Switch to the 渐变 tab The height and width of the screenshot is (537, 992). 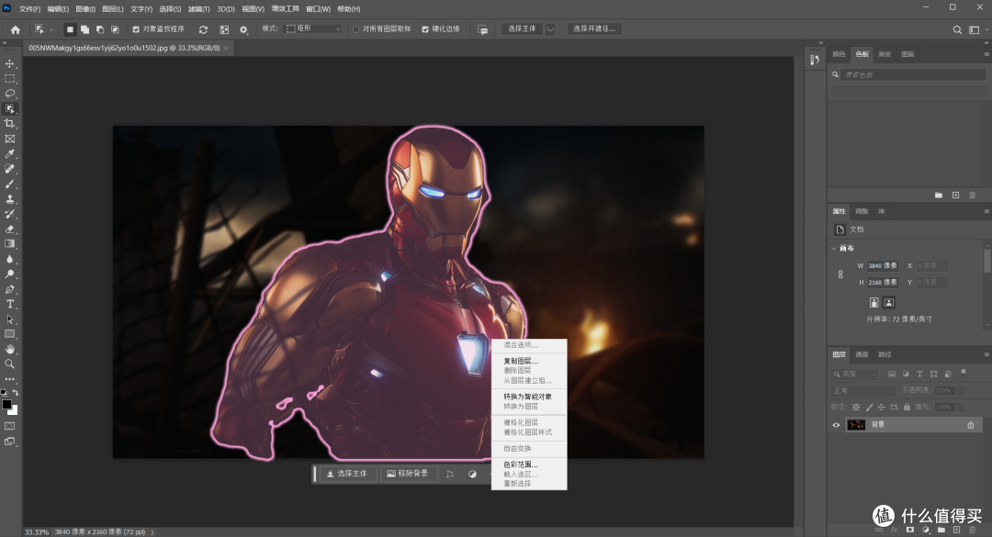[x=885, y=54]
